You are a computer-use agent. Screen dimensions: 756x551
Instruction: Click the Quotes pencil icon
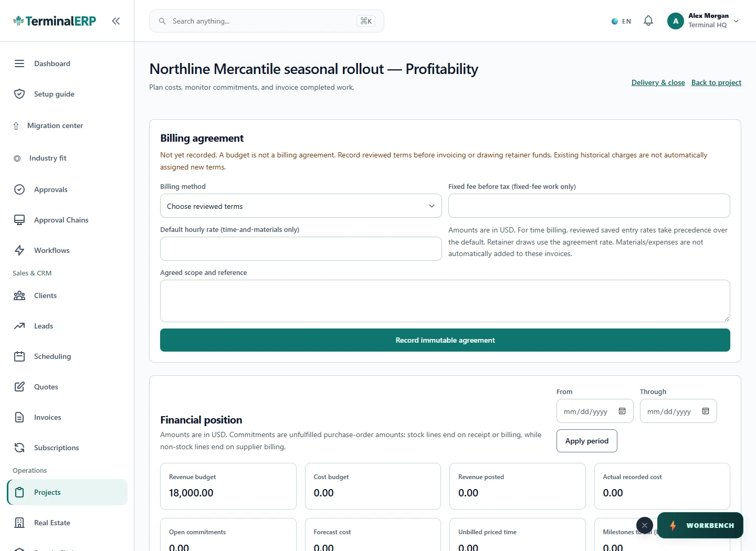[19, 387]
